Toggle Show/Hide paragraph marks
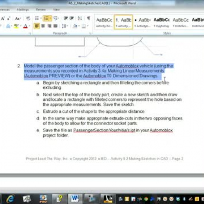204x204 pixels. 89,18
